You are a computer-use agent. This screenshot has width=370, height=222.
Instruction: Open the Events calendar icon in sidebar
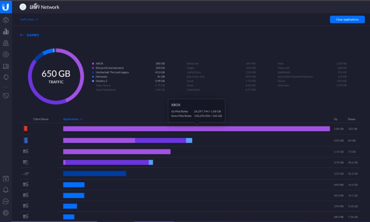point(5,178)
